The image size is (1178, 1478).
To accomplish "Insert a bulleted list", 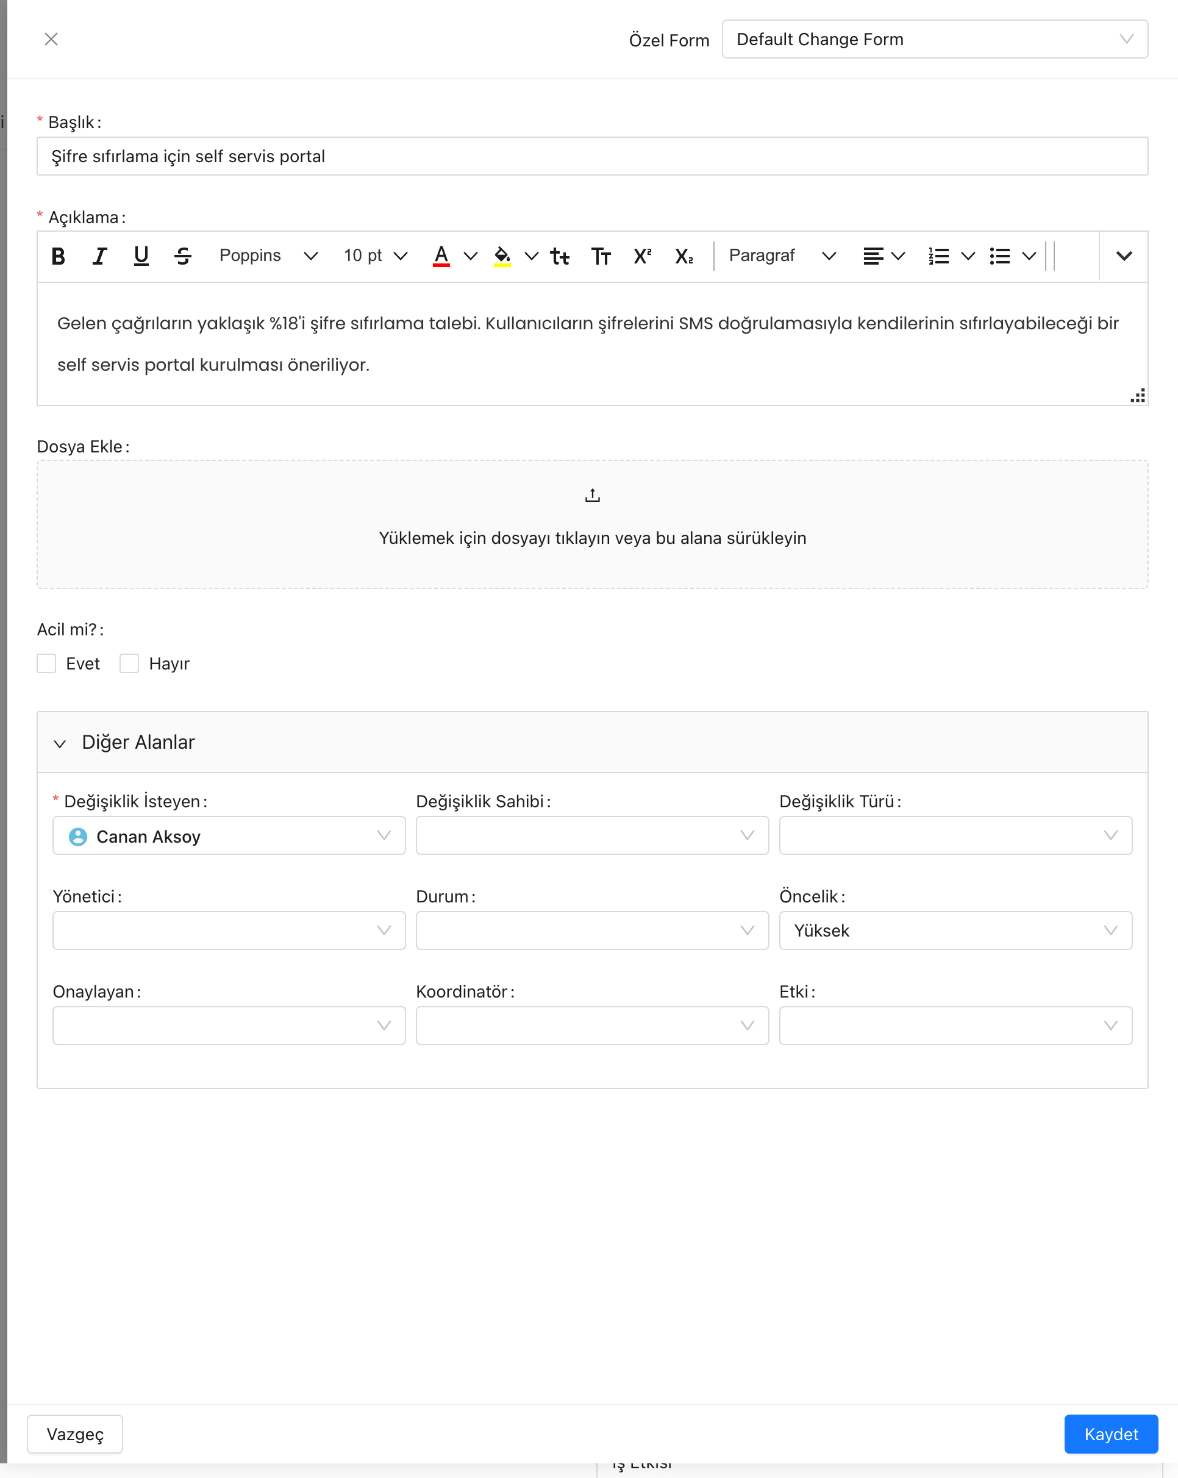I will [1000, 256].
